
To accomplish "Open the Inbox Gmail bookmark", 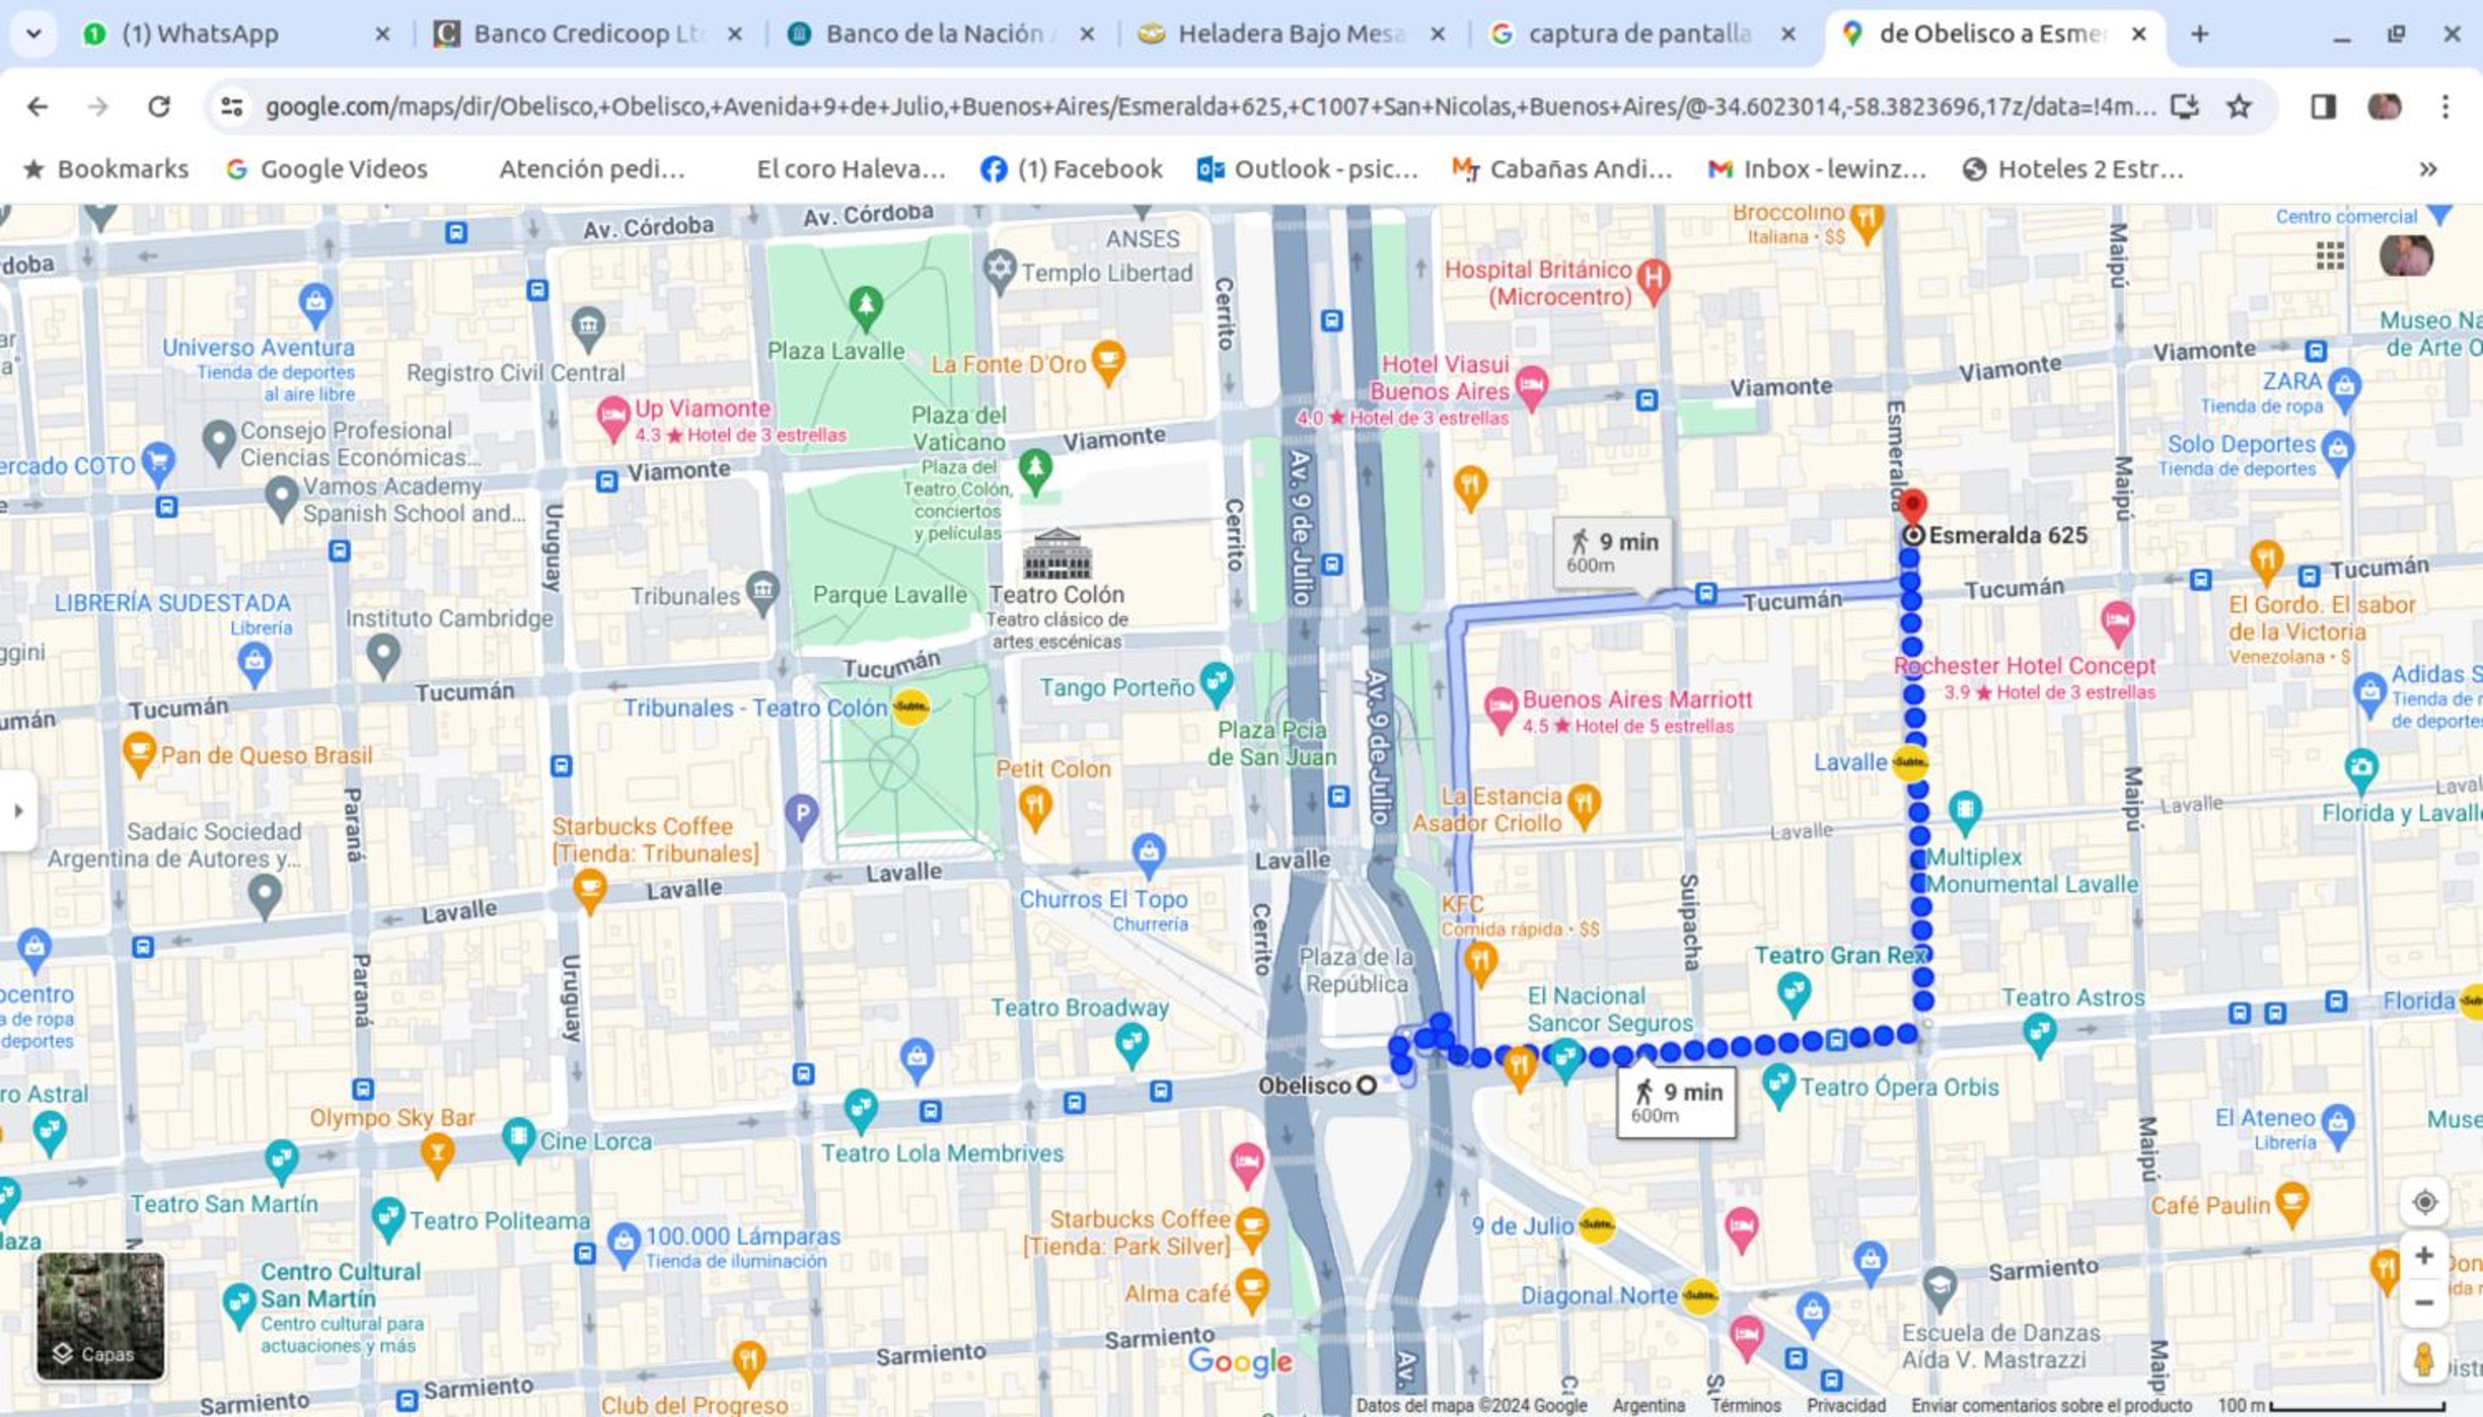I will tap(1817, 169).
